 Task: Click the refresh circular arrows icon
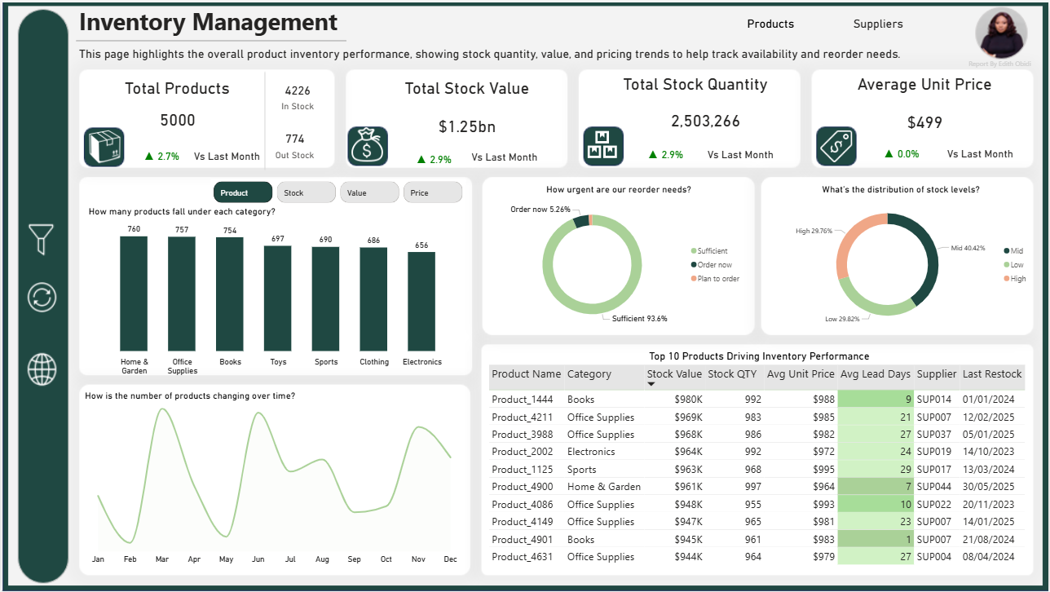click(x=42, y=298)
